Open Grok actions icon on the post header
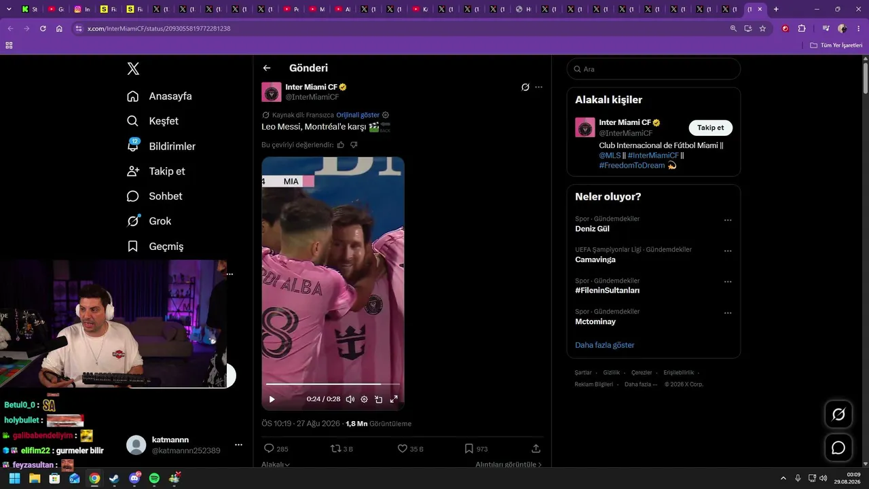The width and height of the screenshot is (869, 489). tap(525, 87)
